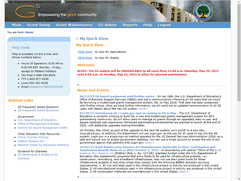Image resolution: width=241 pixels, height=181 pixels.
Task: Open Online Grantee Training link
Action: (x=33, y=137)
